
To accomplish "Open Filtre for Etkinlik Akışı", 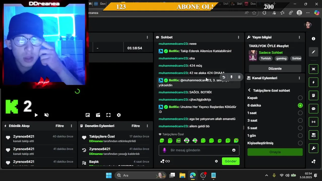I will coord(60,126).
